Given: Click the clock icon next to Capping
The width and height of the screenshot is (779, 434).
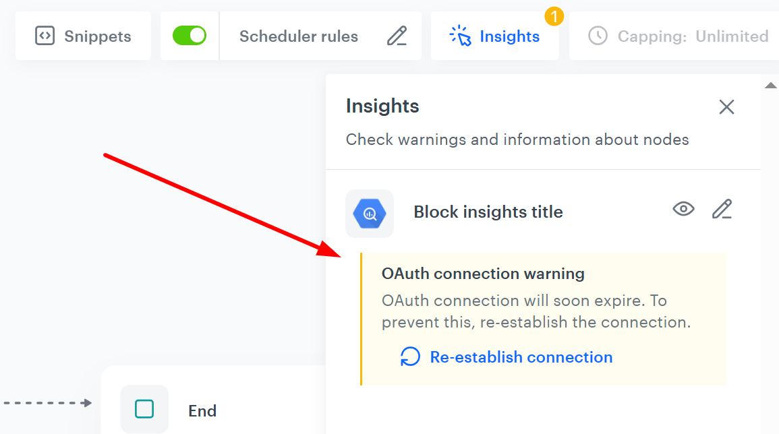Looking at the screenshot, I should point(598,36).
